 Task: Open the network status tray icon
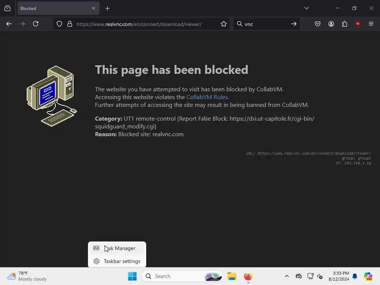(x=311, y=276)
